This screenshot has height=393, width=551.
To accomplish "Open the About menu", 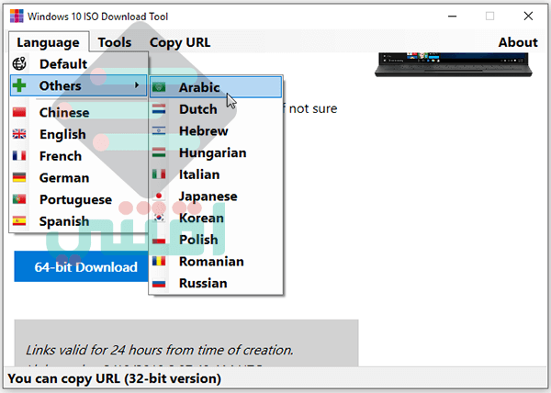I will coord(518,42).
